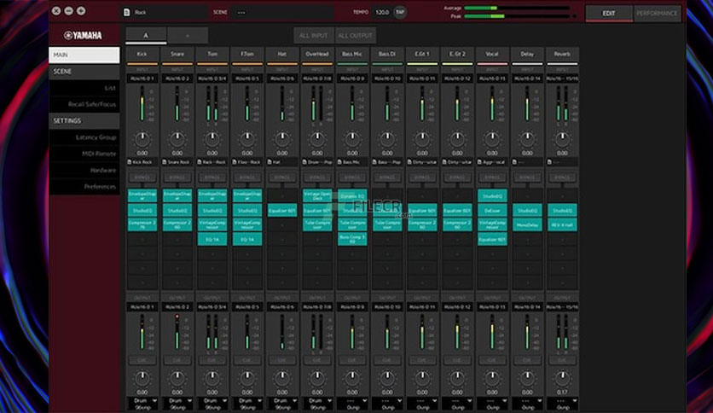Click the E.Gt 2 rack preset file icon
Image resolution: width=713 pixels, height=413 pixels.
444,162
